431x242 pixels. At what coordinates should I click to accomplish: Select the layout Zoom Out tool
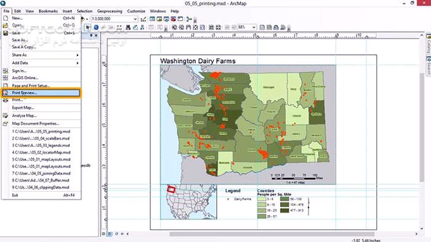click(x=181, y=27)
